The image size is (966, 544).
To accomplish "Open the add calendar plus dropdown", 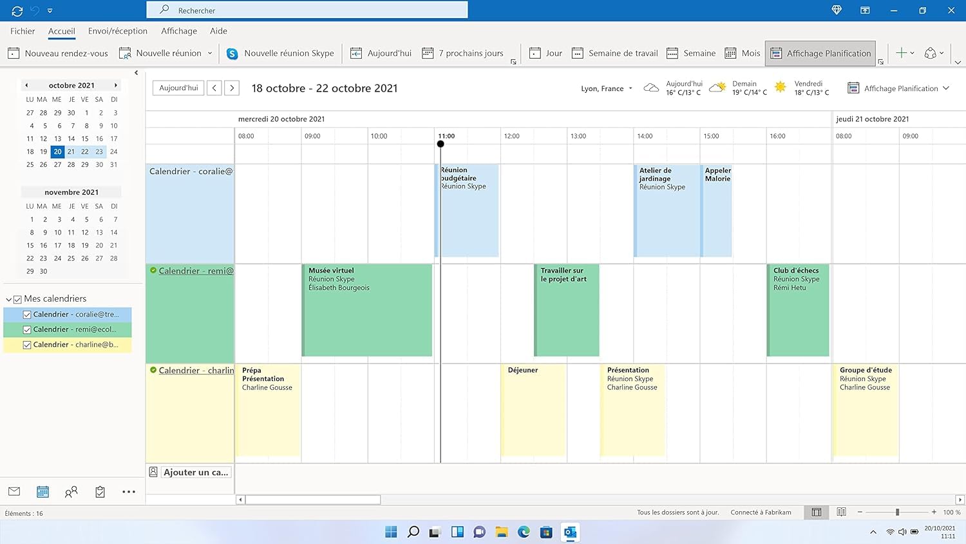I will coord(905,53).
